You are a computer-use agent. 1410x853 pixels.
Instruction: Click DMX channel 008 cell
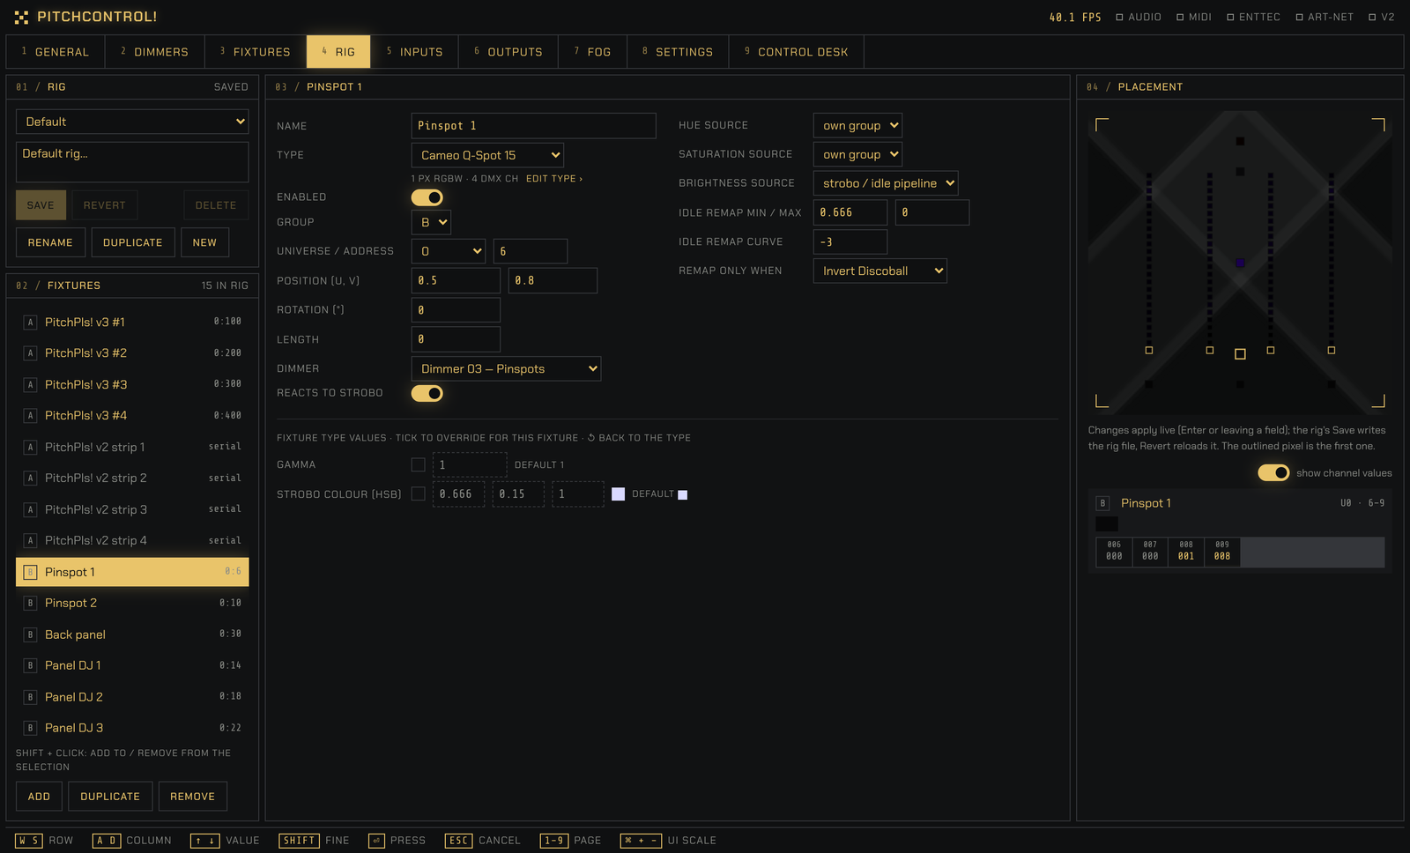pyautogui.click(x=1186, y=551)
